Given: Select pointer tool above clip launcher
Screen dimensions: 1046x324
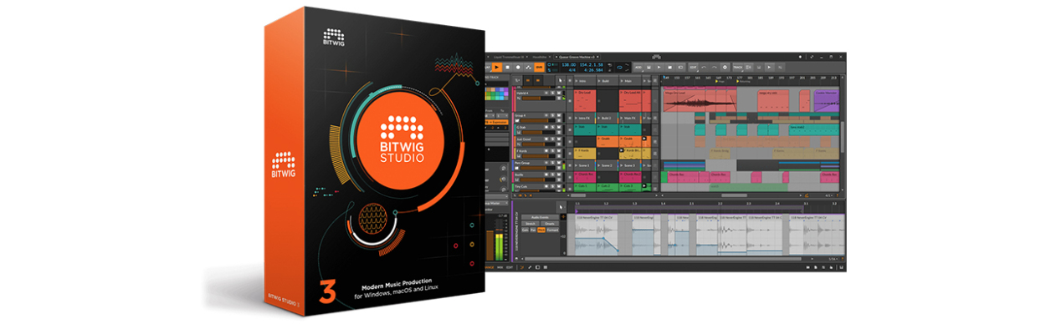Looking at the screenshot, I should 560,81.
